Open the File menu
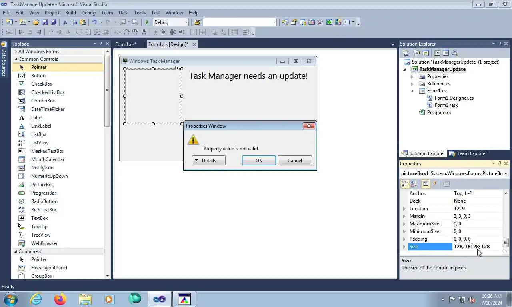The height and width of the screenshot is (307, 512). tap(6, 13)
